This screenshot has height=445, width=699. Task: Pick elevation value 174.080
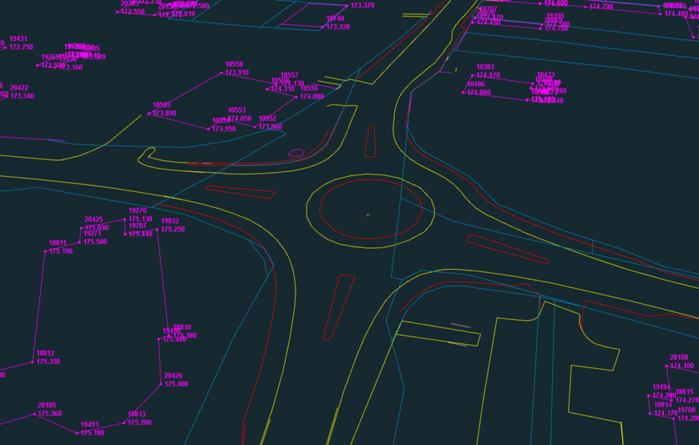coord(312,97)
